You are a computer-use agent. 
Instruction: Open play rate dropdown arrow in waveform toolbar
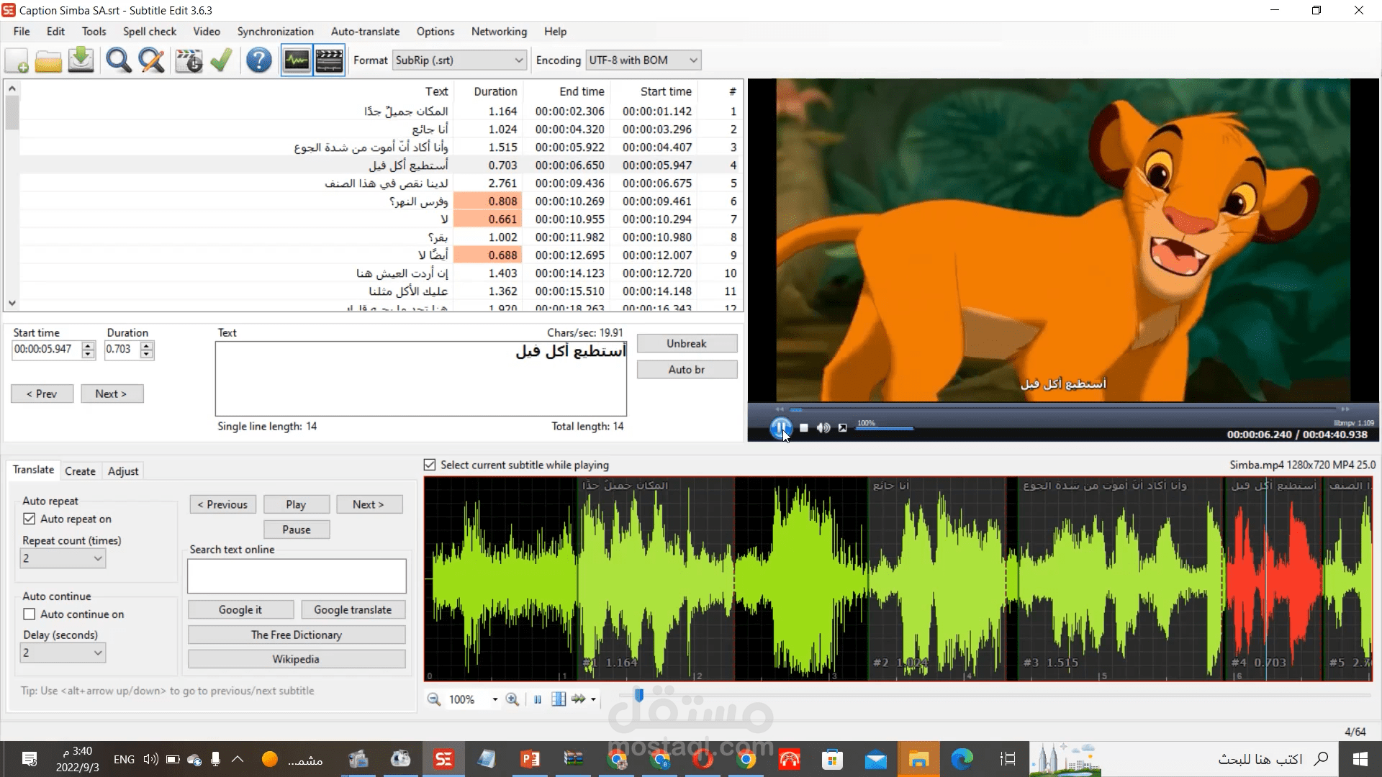[593, 699]
